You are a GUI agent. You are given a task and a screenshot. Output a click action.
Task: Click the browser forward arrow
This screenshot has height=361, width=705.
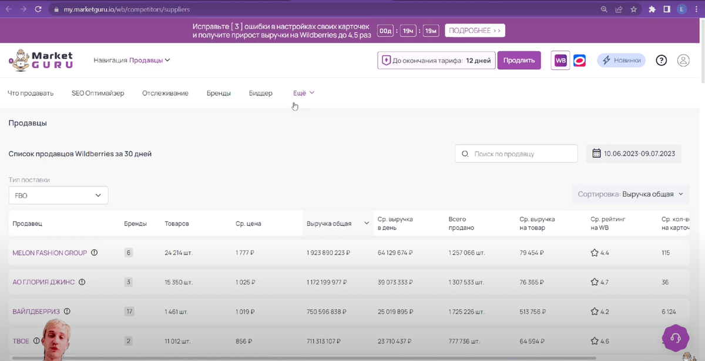coord(23,9)
